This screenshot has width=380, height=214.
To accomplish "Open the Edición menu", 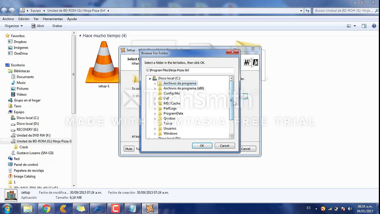I will 24,19.
